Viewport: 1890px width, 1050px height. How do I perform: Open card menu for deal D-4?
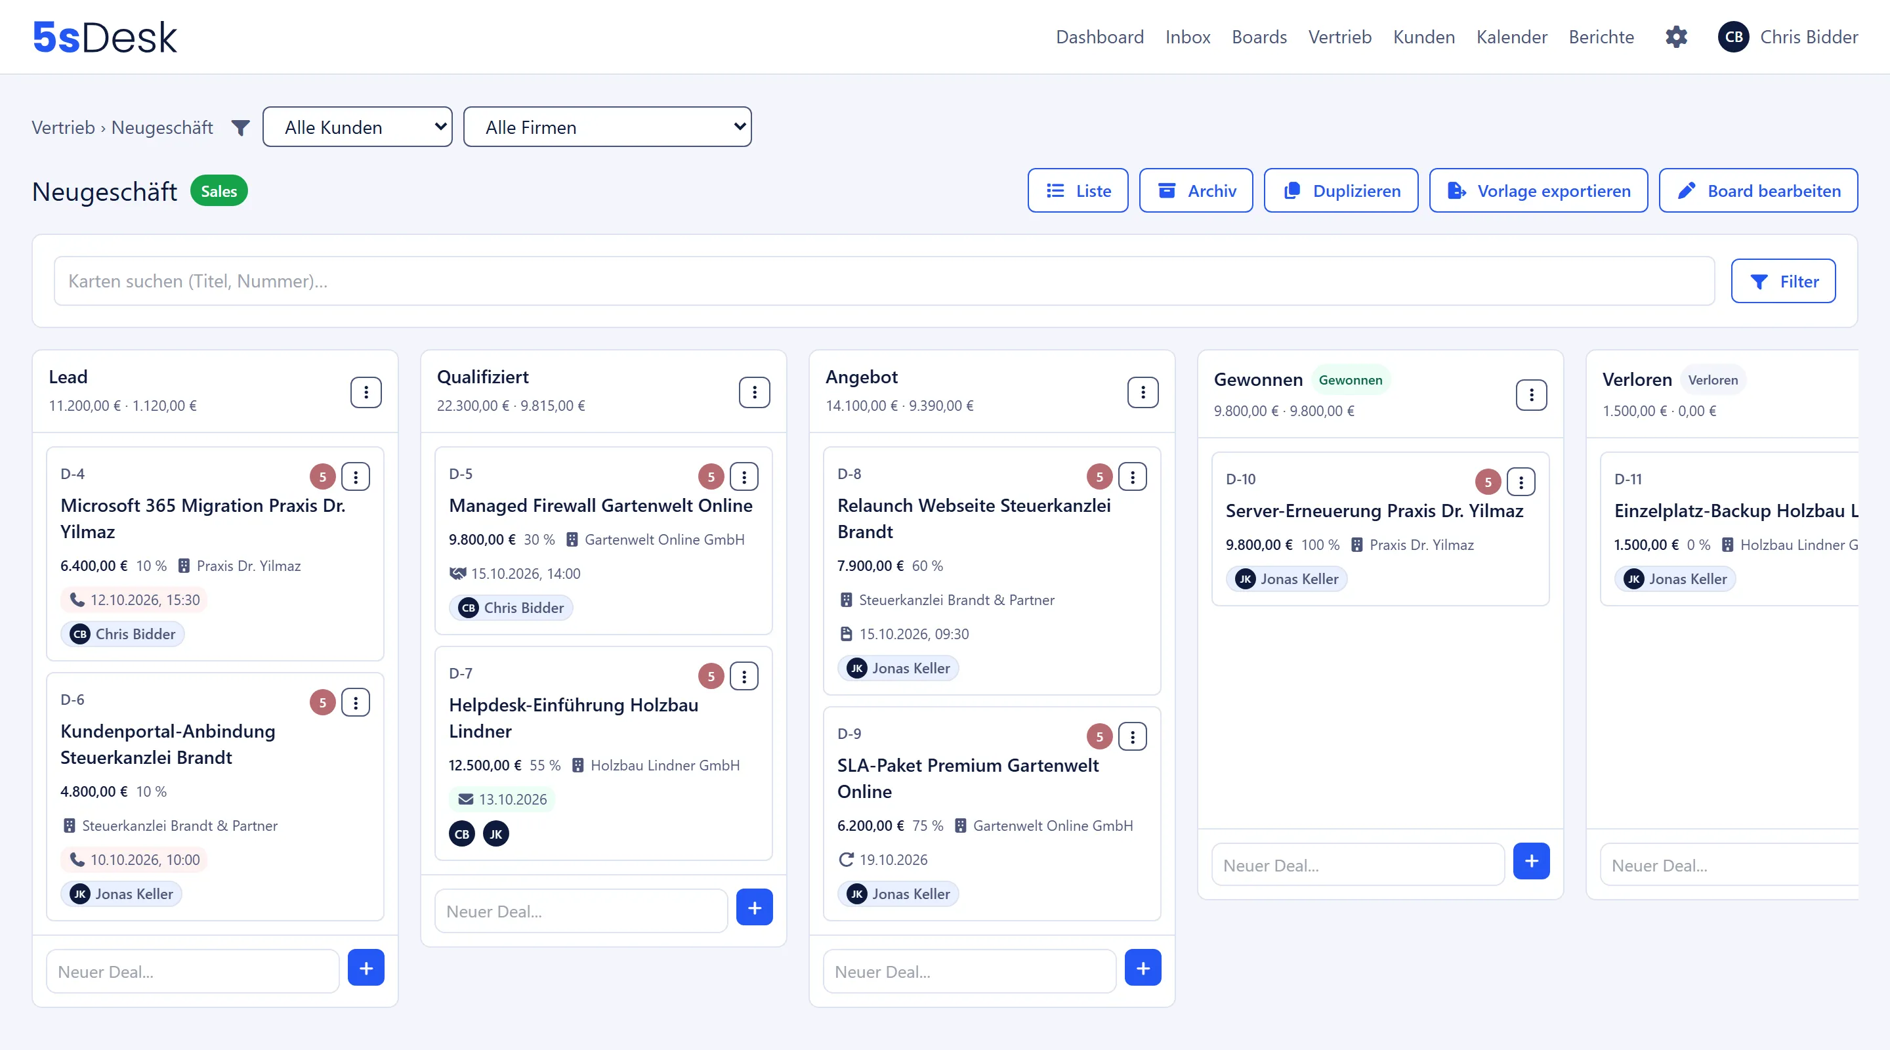(356, 477)
